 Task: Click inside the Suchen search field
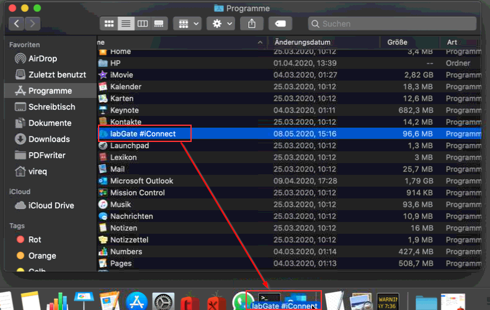click(392, 24)
